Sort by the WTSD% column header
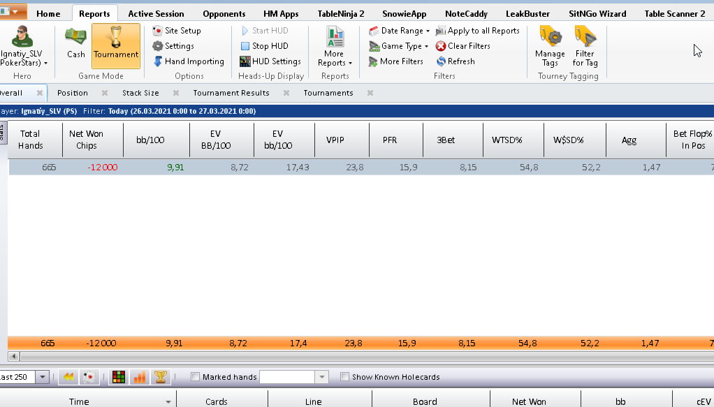 513,140
